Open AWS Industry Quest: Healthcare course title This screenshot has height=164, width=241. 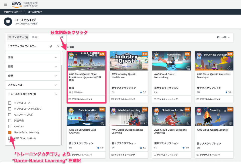point(124,76)
